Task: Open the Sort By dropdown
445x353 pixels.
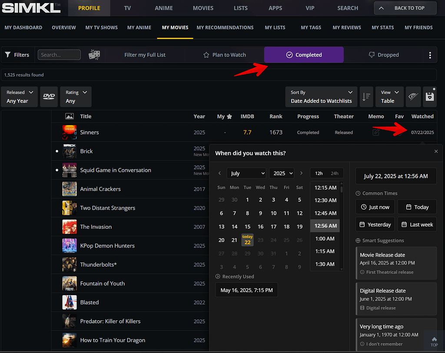Action: [321, 97]
